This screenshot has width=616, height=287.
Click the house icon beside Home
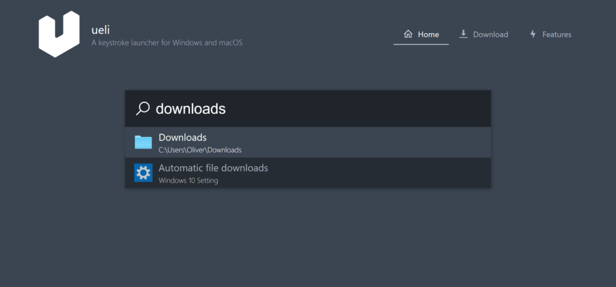tap(408, 34)
